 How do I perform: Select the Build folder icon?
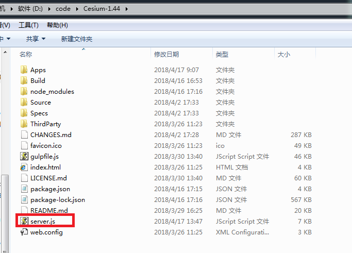click(x=24, y=80)
